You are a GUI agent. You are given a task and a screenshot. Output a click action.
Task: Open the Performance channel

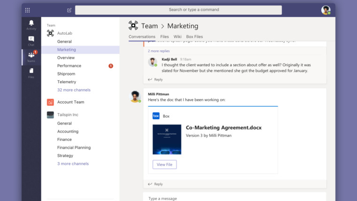pyautogui.click(x=69, y=66)
